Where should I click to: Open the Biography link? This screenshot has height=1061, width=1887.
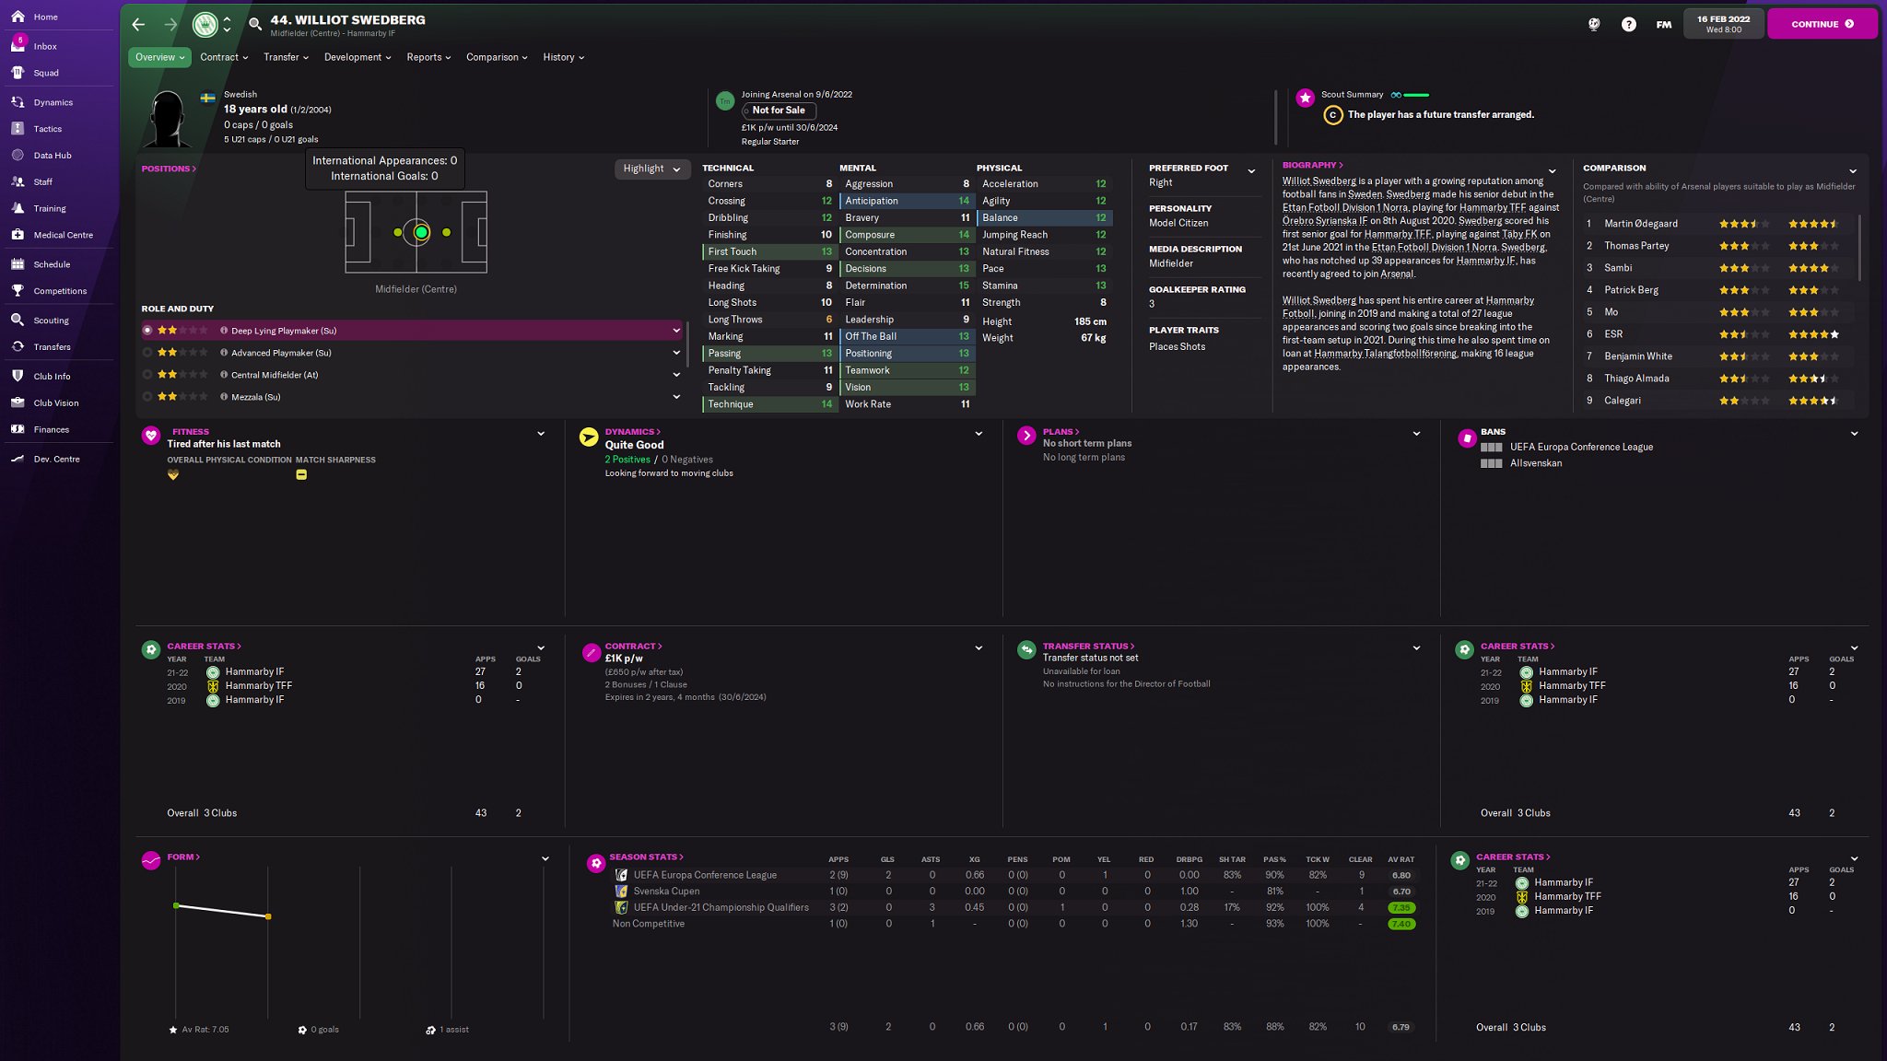pos(1312,166)
